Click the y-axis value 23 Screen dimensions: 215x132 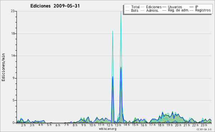[x=13, y=11]
